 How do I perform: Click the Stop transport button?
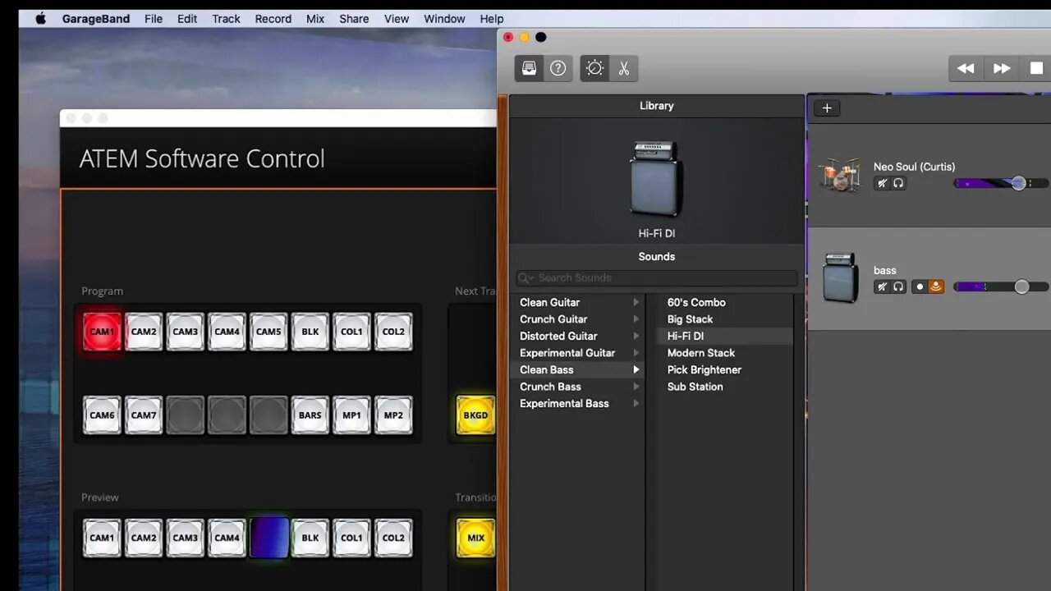coord(1036,68)
